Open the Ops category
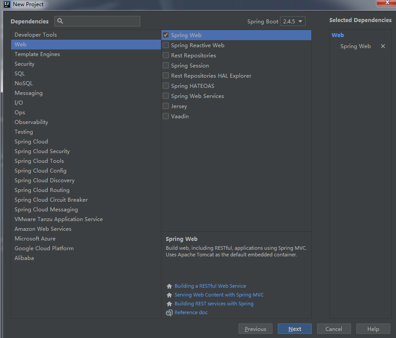Screen dimensions: 396x338 click(x=86, y=113)
